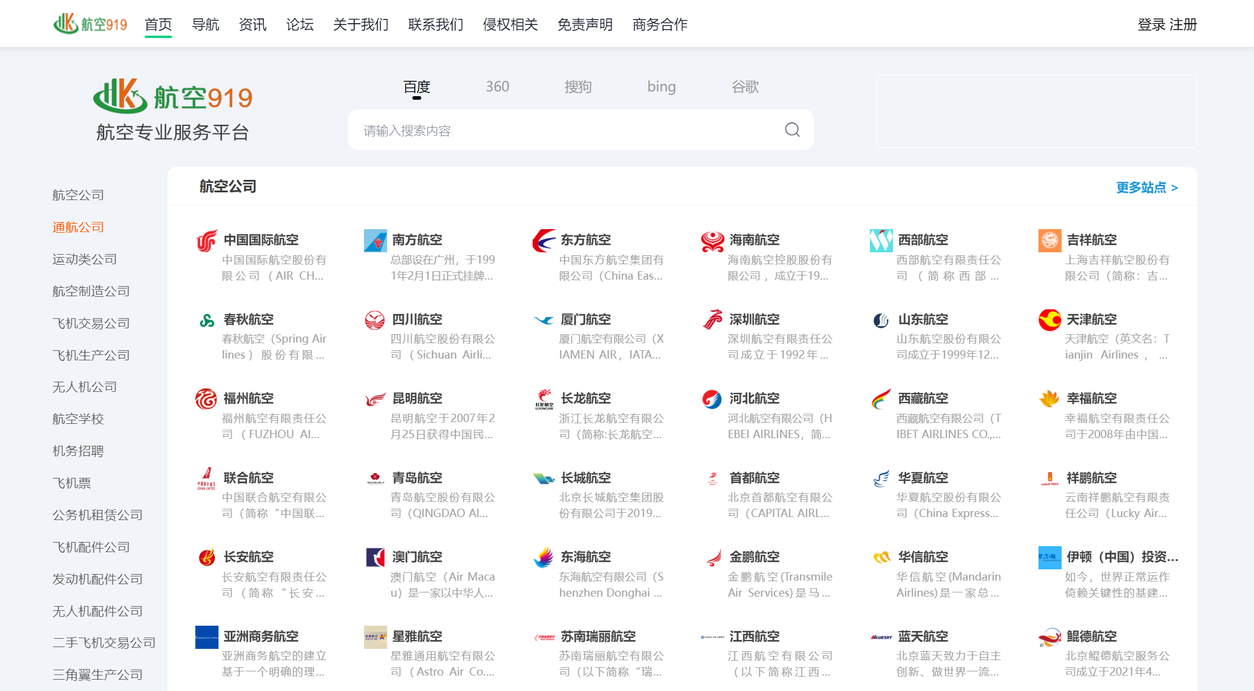Click the Kunming Airlines (昆明航空) logo
The image size is (1254, 691).
[x=375, y=399]
